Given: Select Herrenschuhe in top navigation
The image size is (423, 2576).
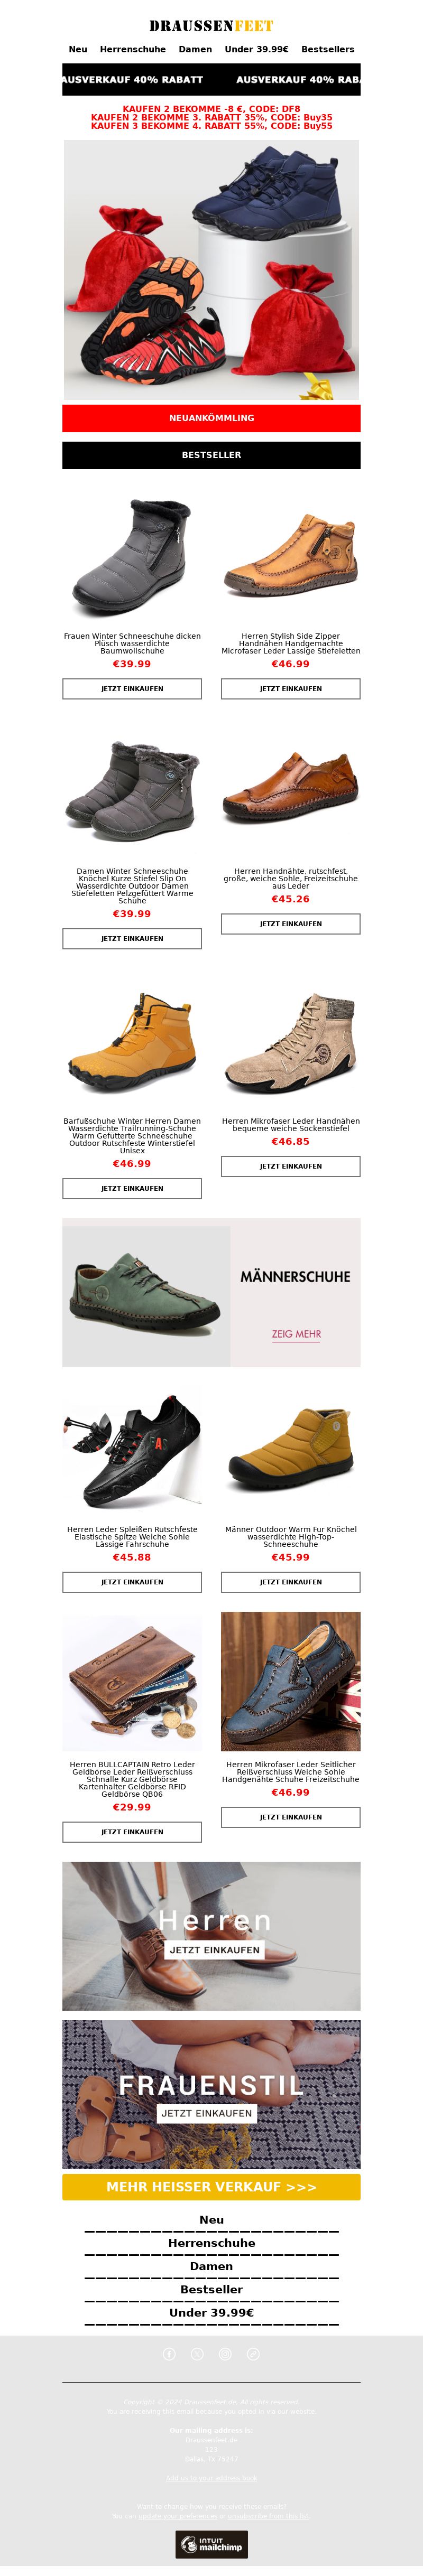Looking at the screenshot, I should (133, 49).
